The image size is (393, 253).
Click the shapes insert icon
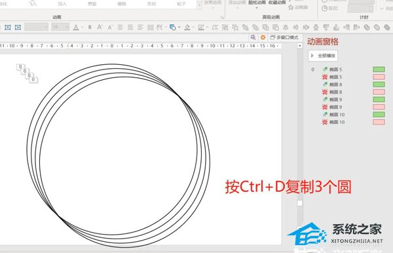[x=172, y=27]
